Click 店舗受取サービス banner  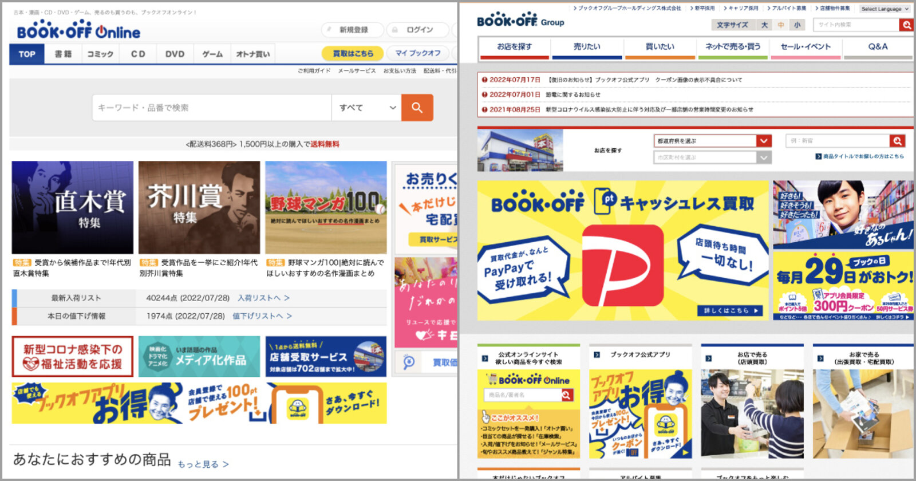tap(326, 356)
